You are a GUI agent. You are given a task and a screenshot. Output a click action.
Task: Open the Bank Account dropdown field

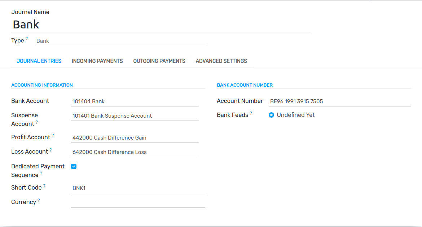[x=135, y=101]
